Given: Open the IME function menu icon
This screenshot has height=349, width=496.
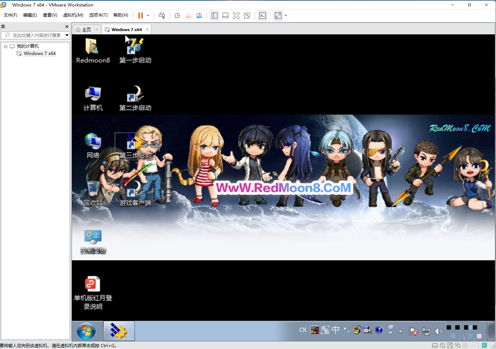Looking at the screenshot, I should point(367,330).
